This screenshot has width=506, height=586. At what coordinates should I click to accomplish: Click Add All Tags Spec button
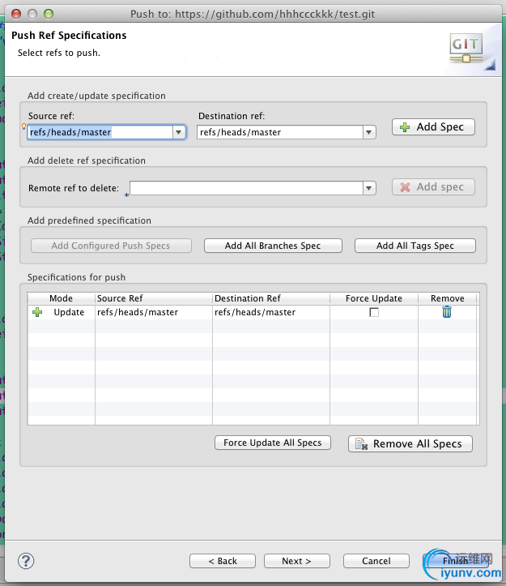coord(415,246)
